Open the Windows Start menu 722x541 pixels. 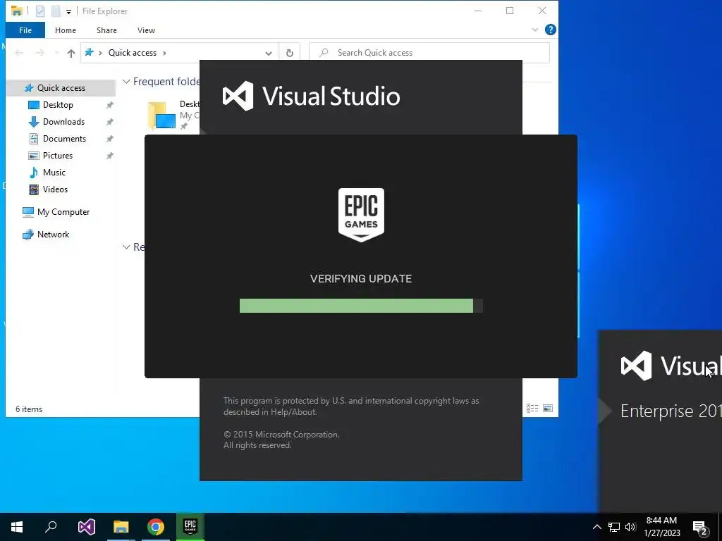point(17,527)
